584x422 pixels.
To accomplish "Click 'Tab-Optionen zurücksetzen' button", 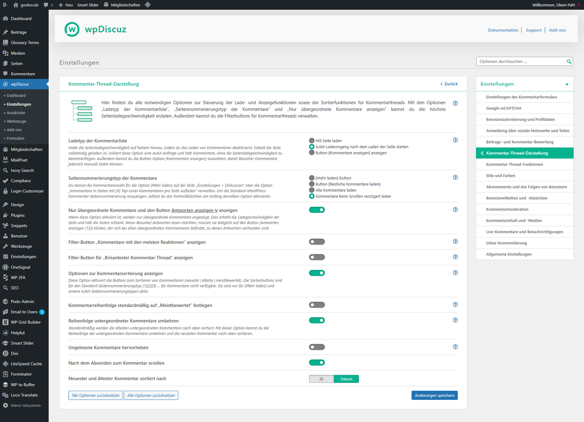I will tap(96, 395).
